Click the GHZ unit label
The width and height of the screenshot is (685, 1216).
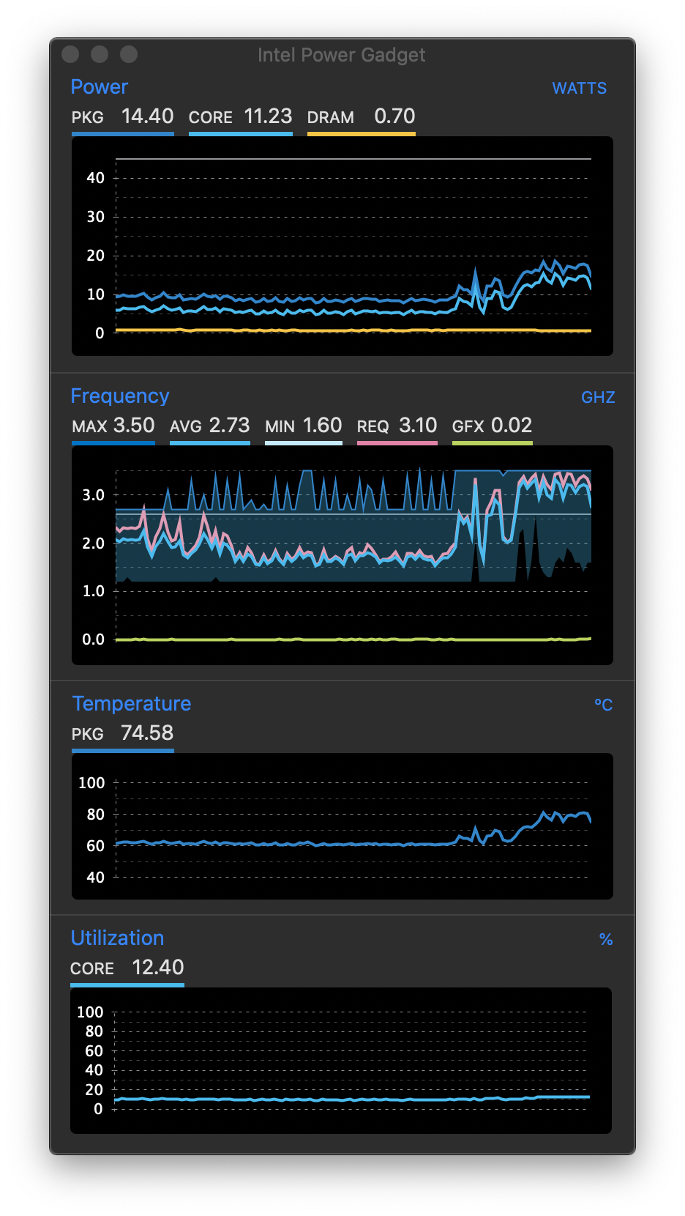point(598,397)
